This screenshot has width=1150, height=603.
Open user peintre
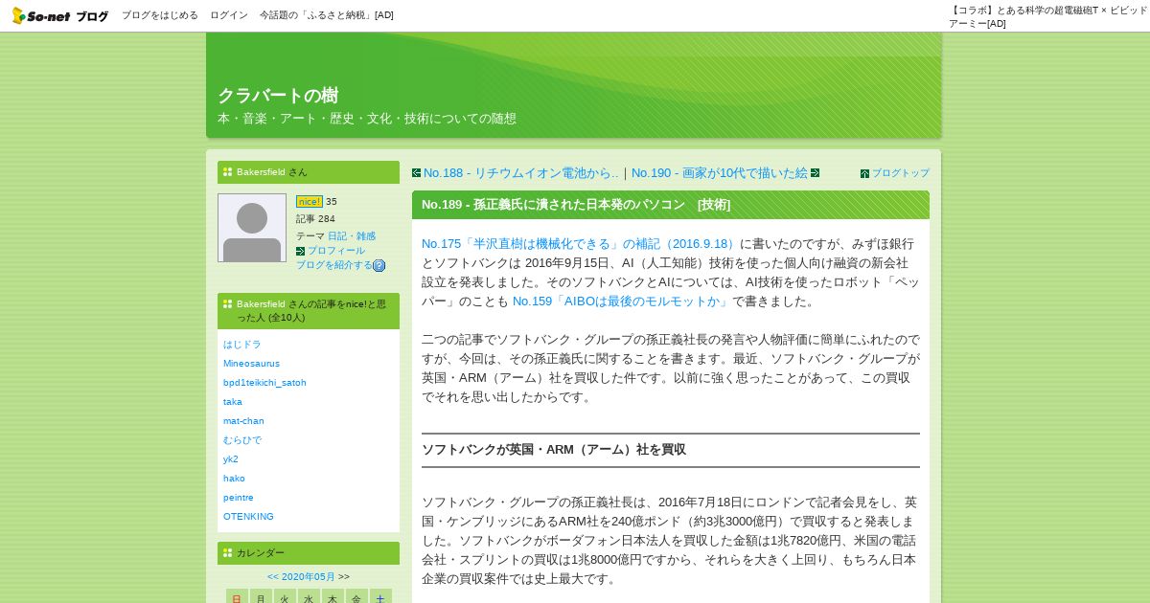[x=239, y=498]
